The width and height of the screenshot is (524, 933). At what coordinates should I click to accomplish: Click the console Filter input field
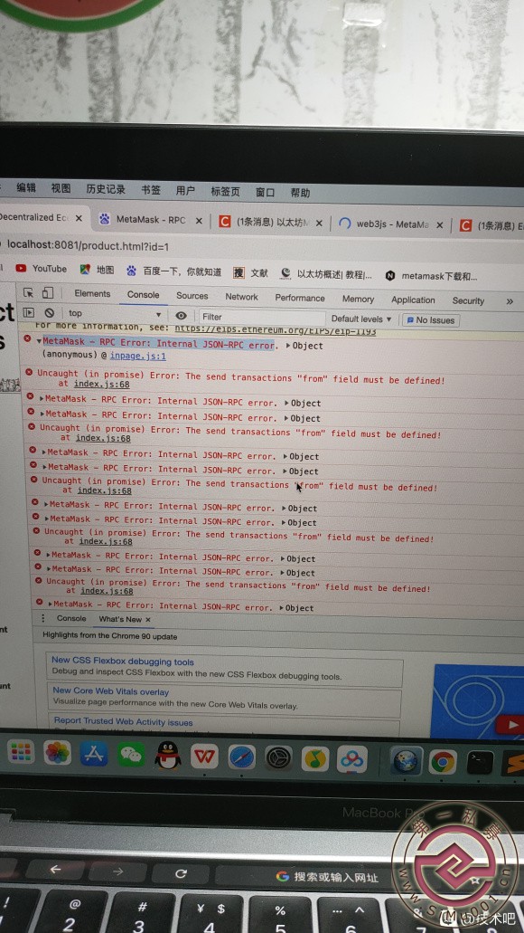(x=262, y=317)
